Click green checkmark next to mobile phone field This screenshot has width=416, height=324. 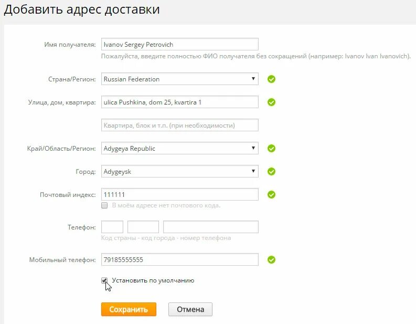271,260
